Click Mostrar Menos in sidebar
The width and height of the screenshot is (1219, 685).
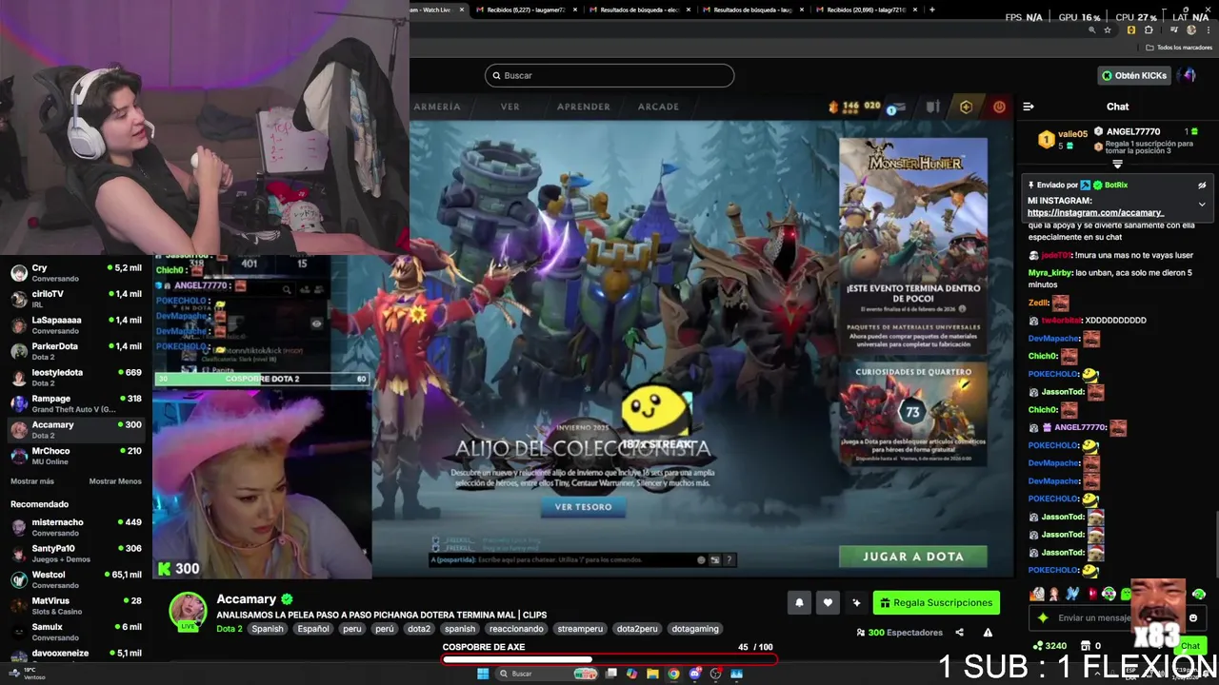click(x=115, y=481)
